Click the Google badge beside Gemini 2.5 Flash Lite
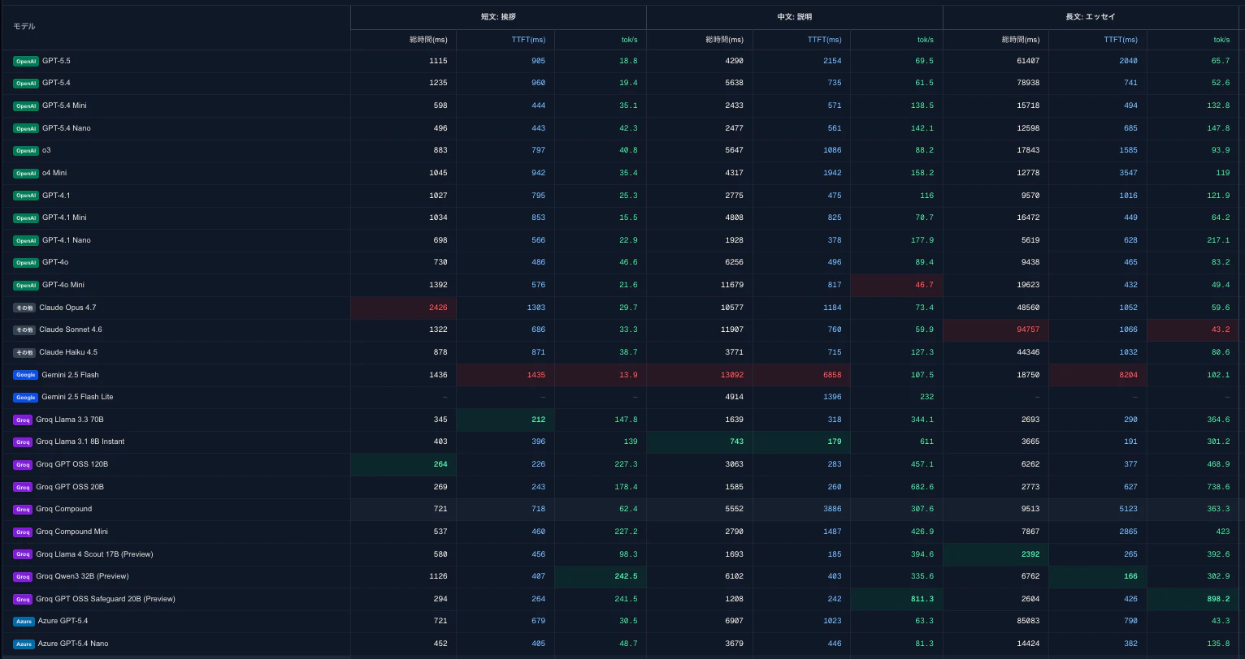1245x659 pixels. (26, 397)
